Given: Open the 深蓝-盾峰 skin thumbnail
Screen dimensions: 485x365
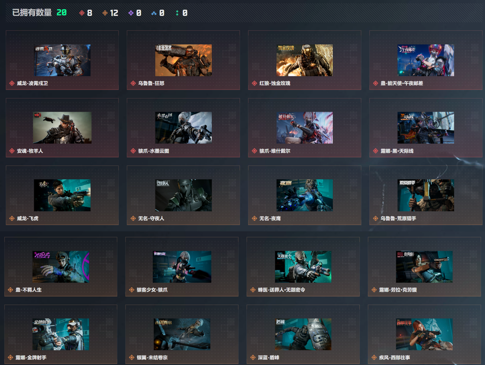Looking at the screenshot, I should (303, 334).
